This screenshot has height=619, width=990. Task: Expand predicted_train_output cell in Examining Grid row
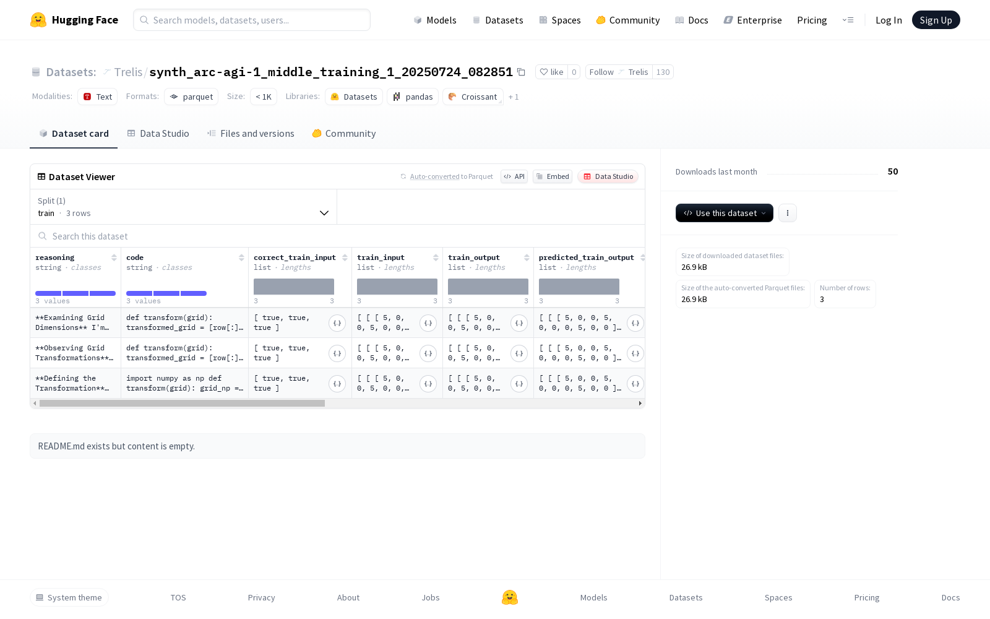[635, 322]
